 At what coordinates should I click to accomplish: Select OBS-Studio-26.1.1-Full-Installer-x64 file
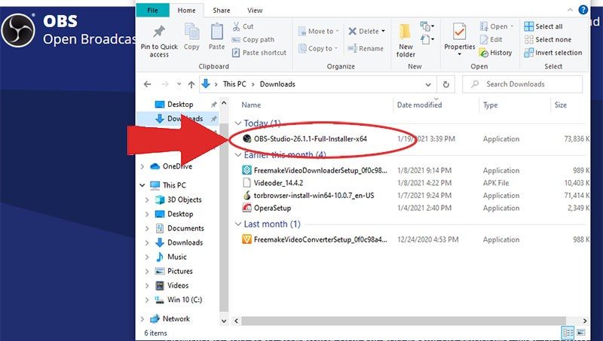310,139
